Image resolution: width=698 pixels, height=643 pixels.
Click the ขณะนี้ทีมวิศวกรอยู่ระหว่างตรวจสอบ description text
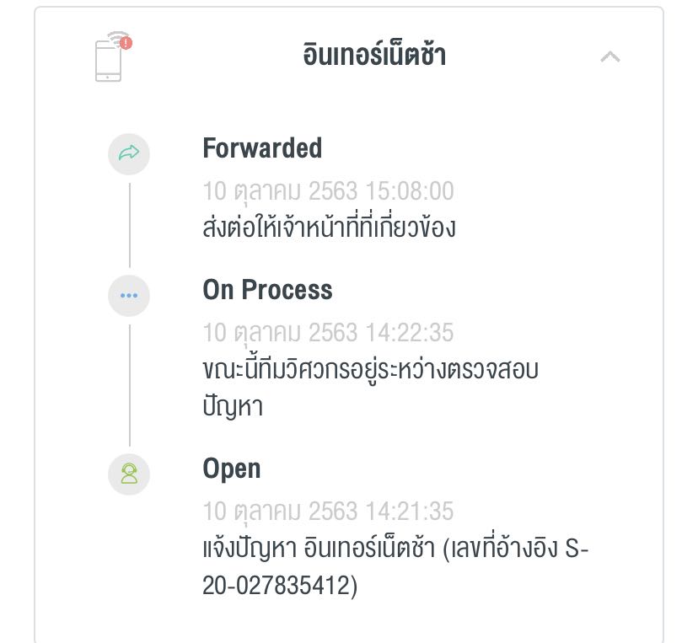370,369
